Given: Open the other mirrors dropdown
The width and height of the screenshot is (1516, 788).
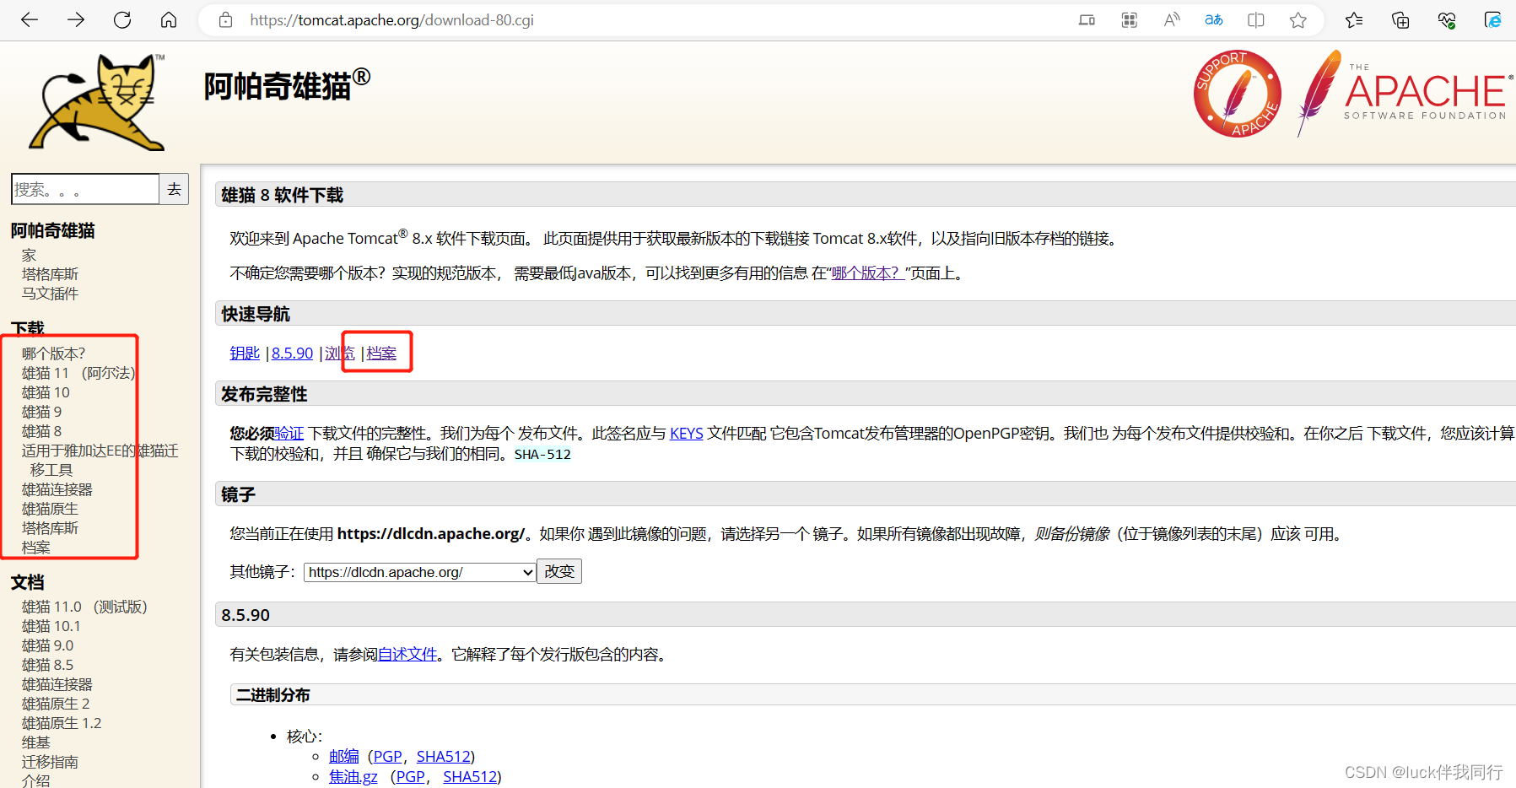Looking at the screenshot, I should click(x=418, y=571).
